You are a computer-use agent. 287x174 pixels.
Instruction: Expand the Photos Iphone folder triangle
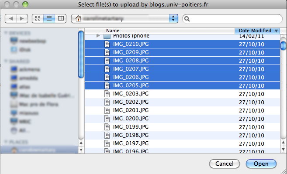(x=98, y=36)
